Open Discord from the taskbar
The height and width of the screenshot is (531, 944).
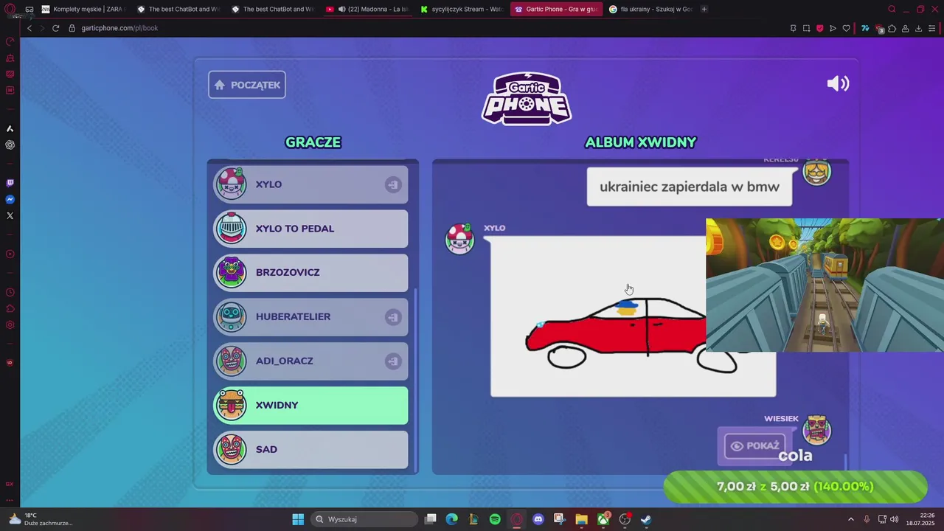[538, 519]
